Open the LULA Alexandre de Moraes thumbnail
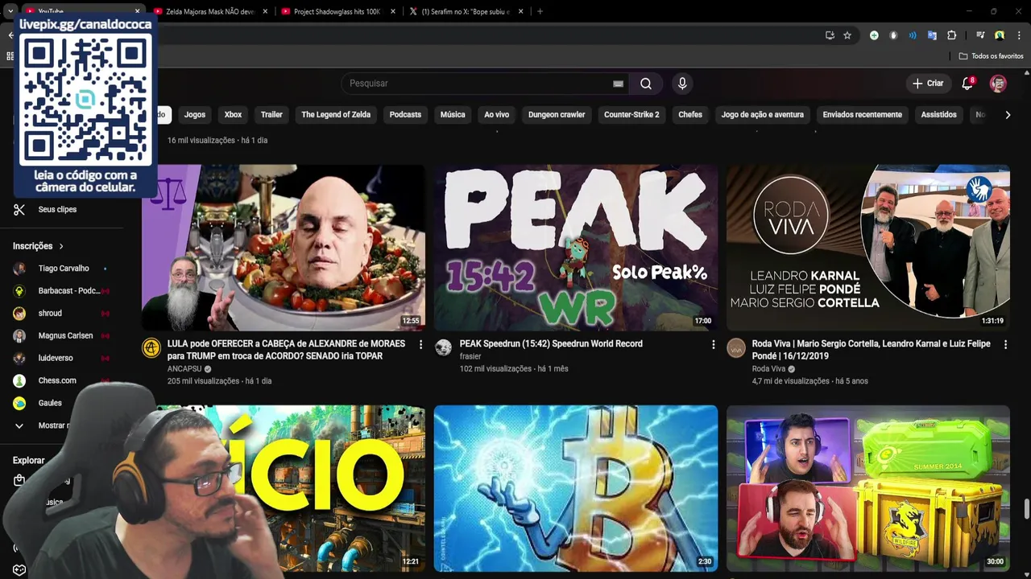The height and width of the screenshot is (579, 1031). [284, 248]
